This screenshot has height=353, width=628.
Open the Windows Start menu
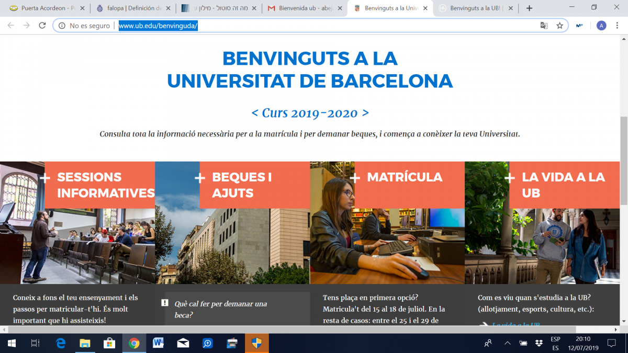(12, 343)
